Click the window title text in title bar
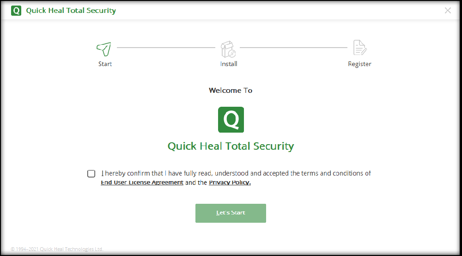This screenshot has height=256, width=462. 71,11
